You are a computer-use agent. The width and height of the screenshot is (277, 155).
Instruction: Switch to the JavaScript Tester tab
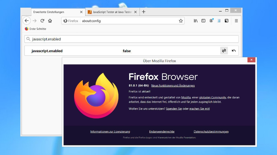pyautogui.click(x=110, y=12)
